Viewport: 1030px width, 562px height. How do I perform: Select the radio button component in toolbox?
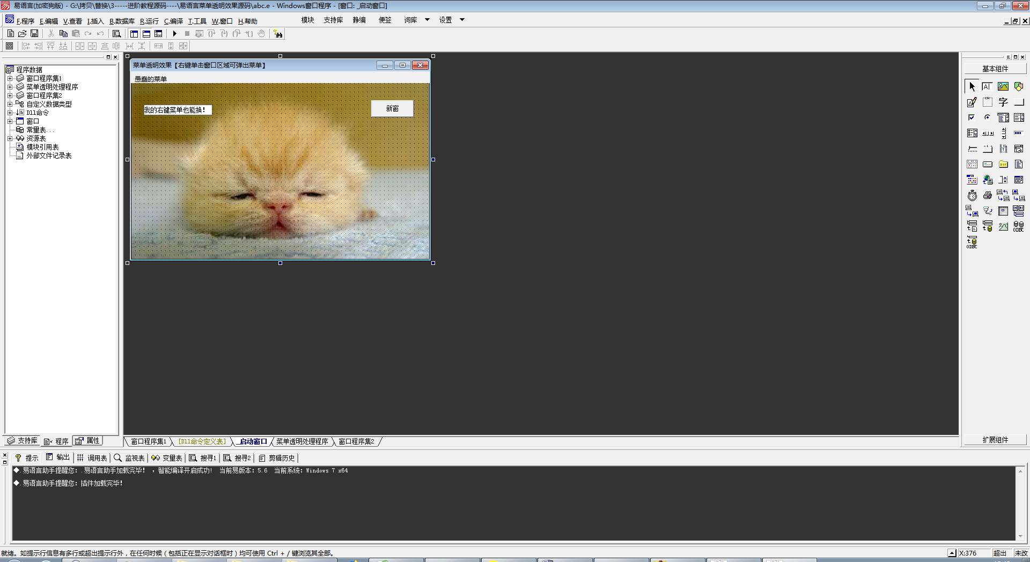[x=988, y=117]
